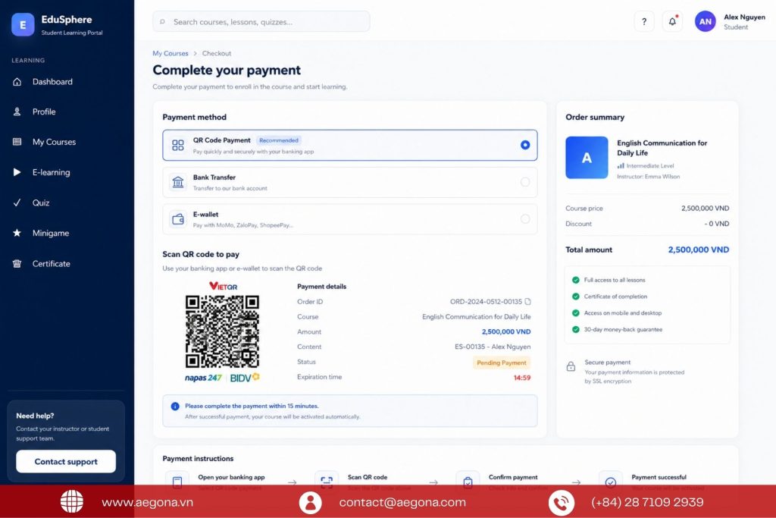Click the Intermediate Level bars icon
The image size is (776, 518).
(621, 166)
